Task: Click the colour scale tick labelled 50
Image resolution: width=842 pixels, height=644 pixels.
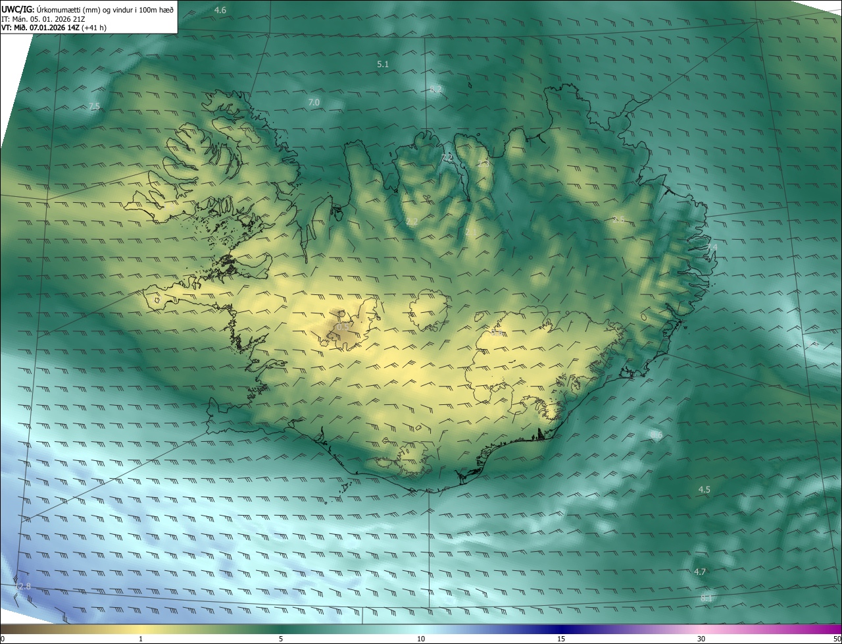Action: (x=837, y=639)
